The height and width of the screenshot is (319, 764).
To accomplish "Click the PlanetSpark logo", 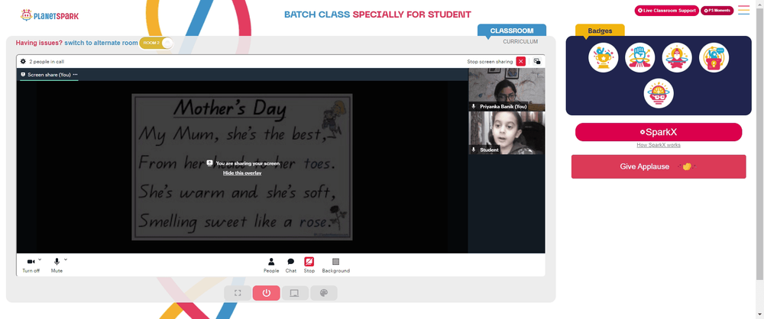I will [49, 15].
